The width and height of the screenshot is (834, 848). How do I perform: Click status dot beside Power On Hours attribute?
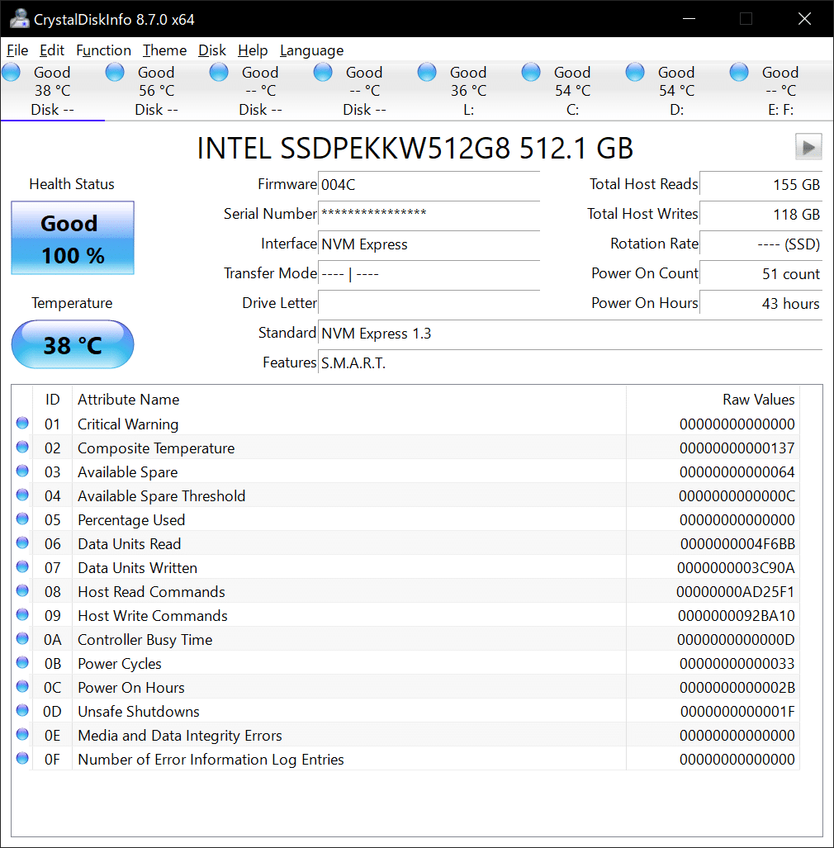click(21, 685)
